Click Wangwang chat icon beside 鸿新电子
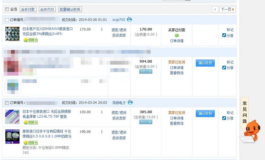 click(130, 103)
